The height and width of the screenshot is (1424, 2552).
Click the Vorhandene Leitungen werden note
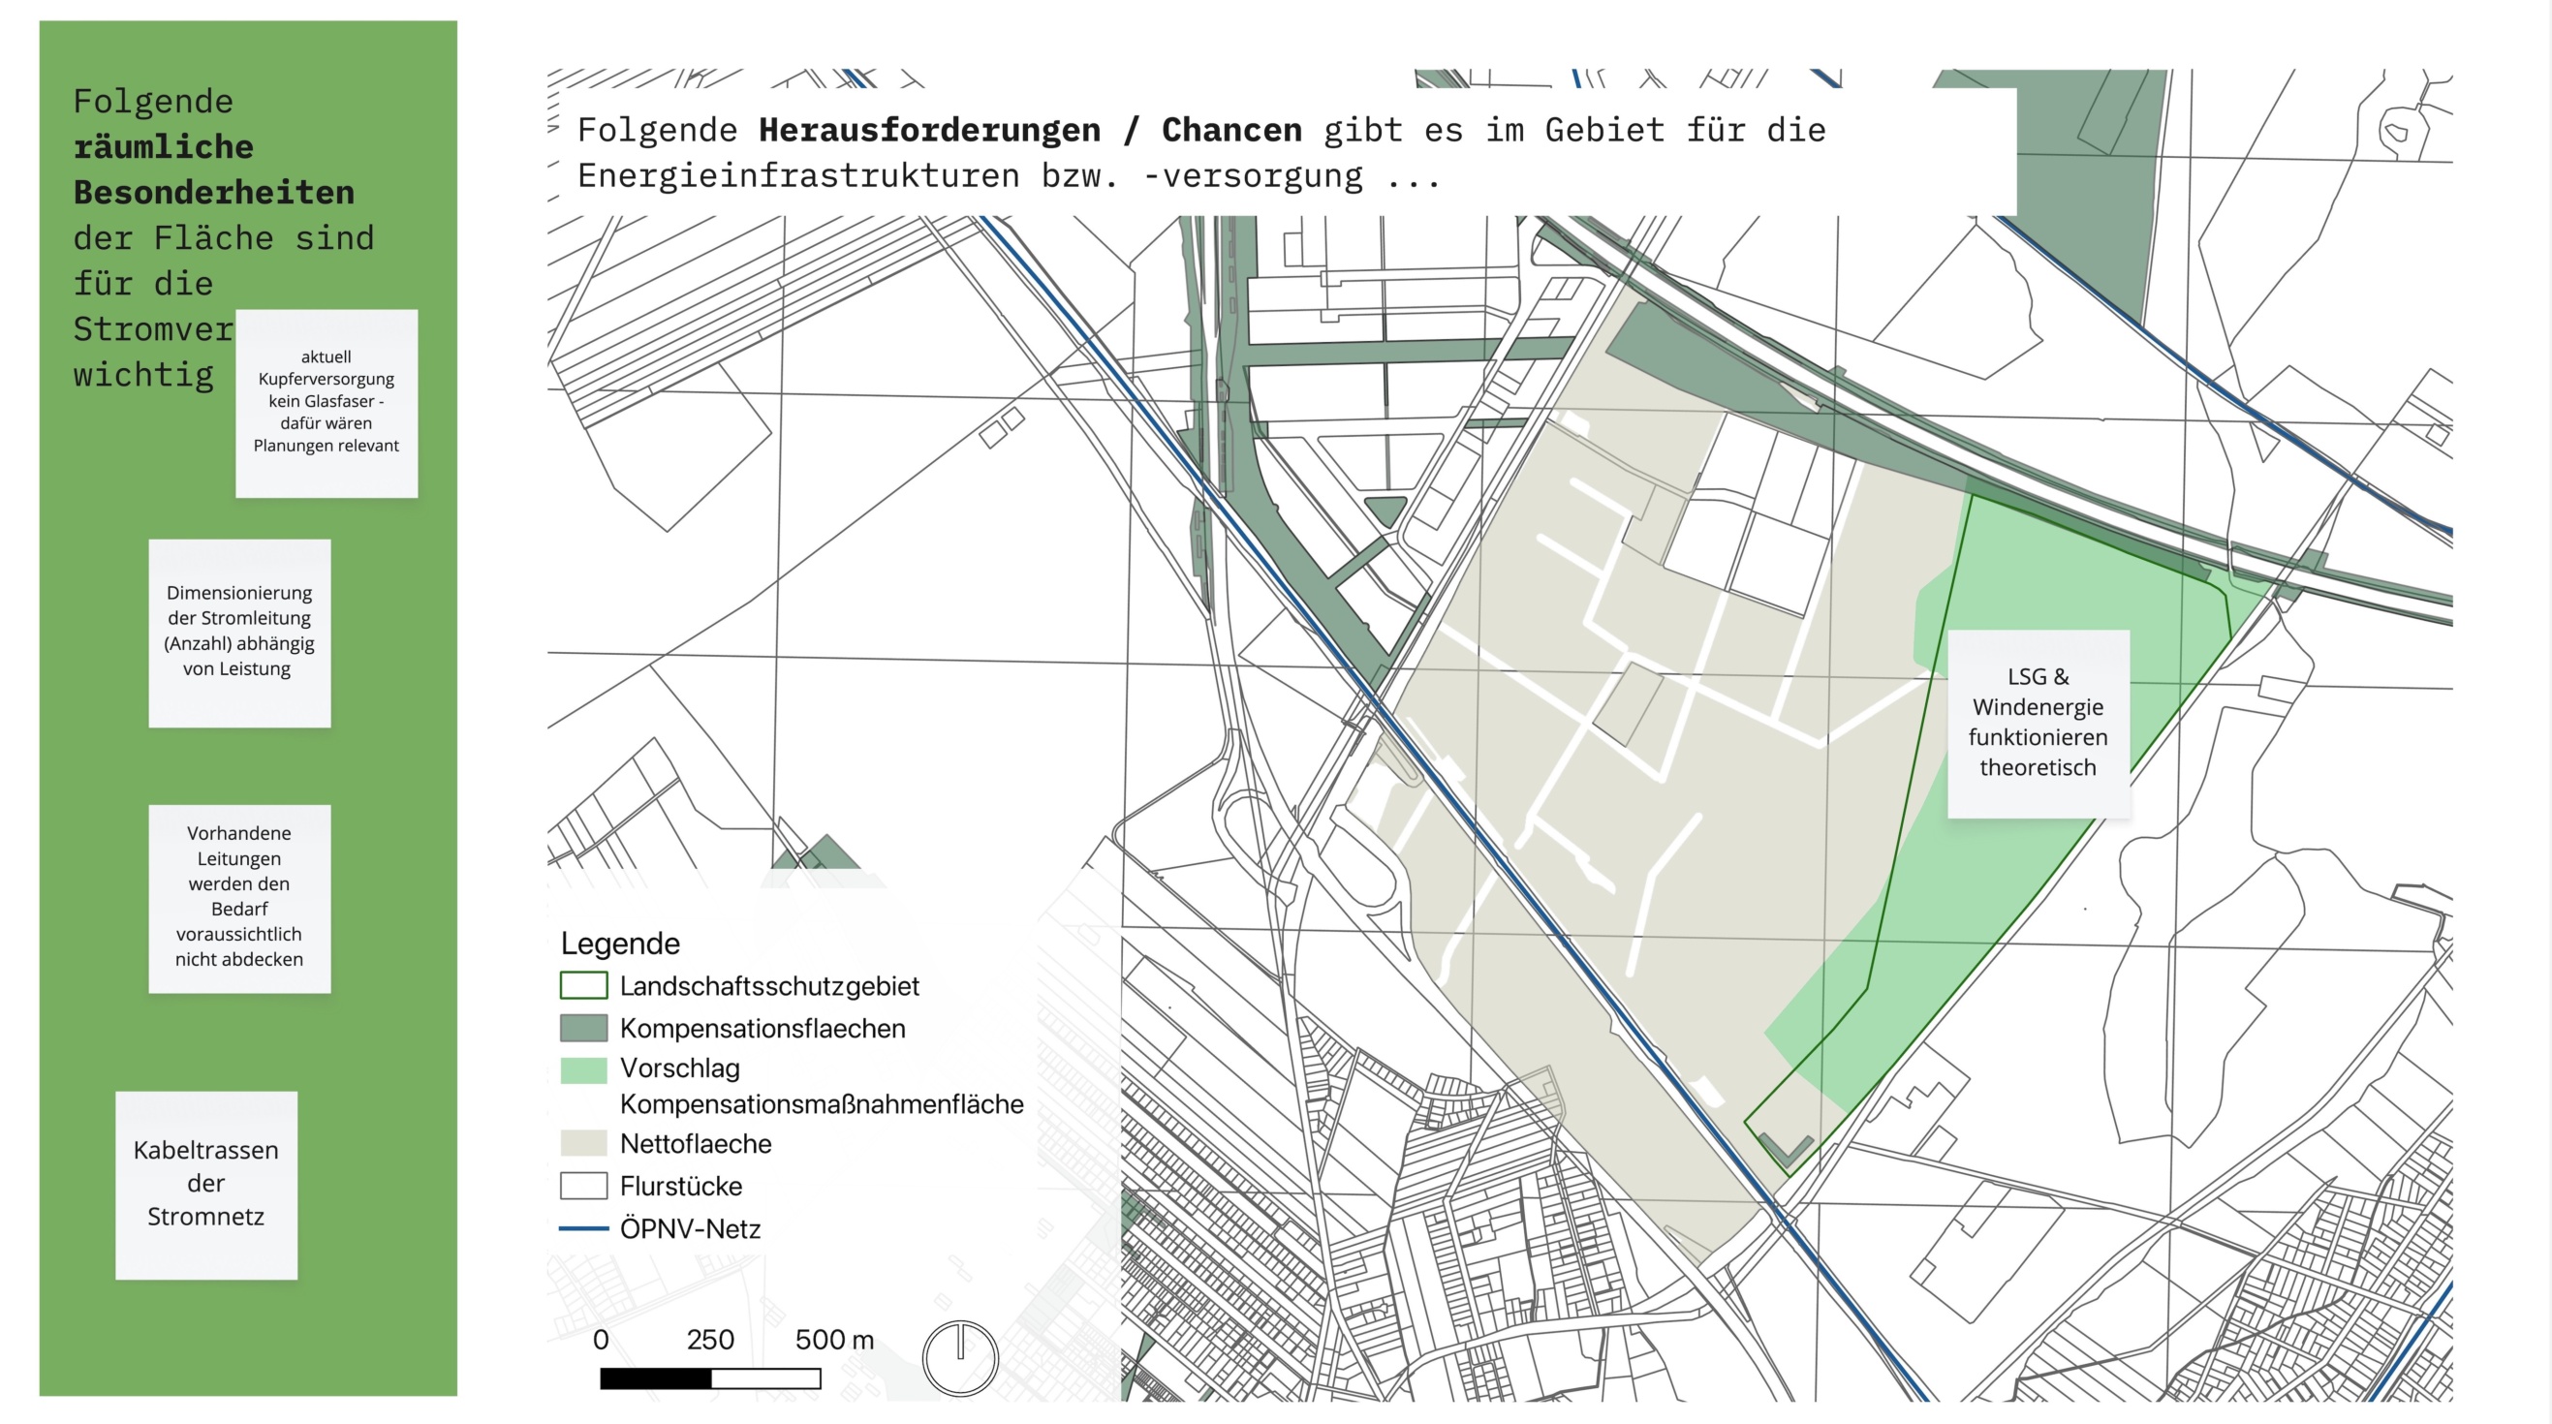click(x=238, y=897)
